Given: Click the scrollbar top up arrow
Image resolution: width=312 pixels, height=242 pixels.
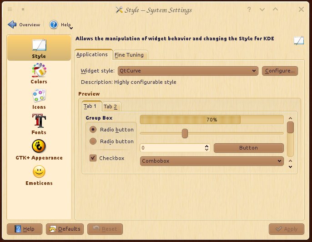Looking at the screenshot, I should tap(290, 118).
